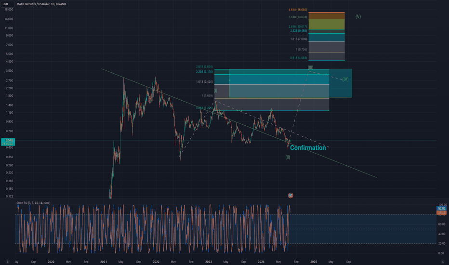Click the 3.500 price scale value
449x265 pixels.
(10, 71)
